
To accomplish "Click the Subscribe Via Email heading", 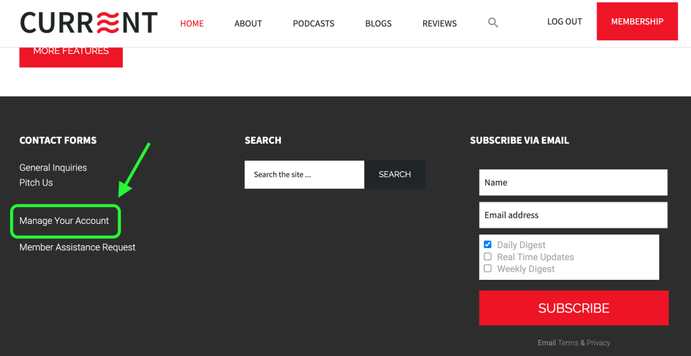I will 520,140.
